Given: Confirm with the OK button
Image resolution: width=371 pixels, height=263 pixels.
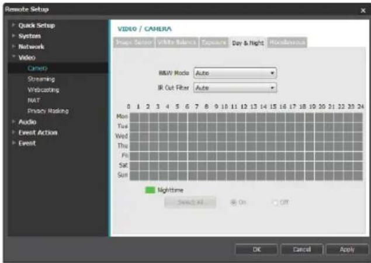Looking at the screenshot, I should click(256, 250).
